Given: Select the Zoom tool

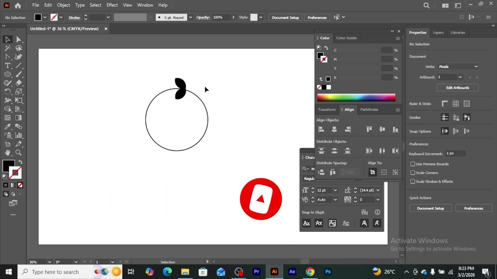Looking at the screenshot, I should pyautogui.click(x=19, y=153).
